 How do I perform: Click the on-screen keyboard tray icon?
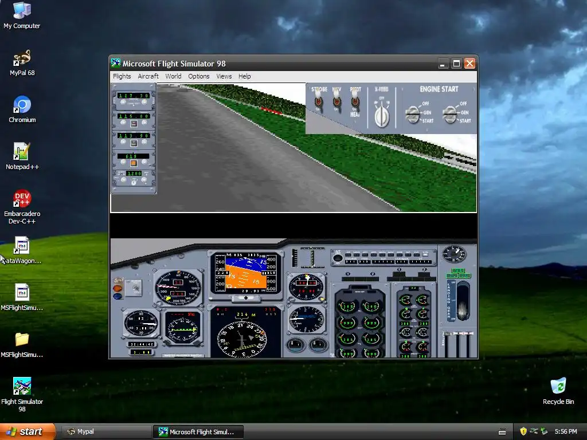click(502, 432)
